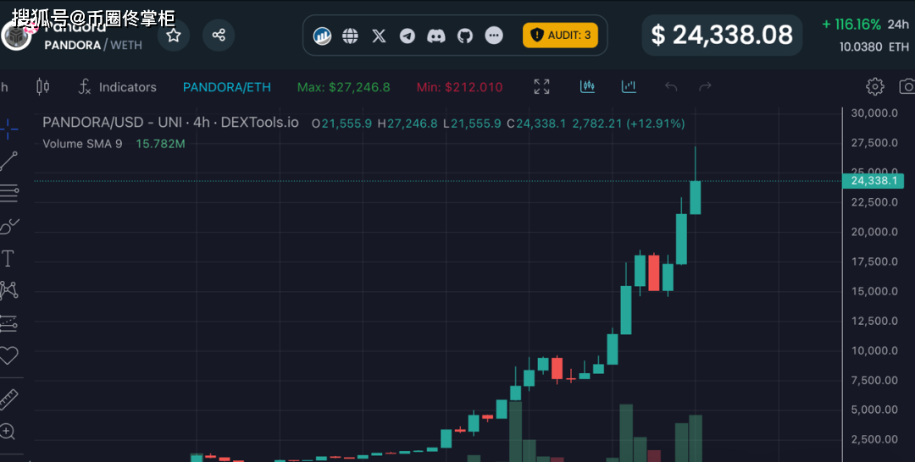Open the Indicators menu
The width and height of the screenshot is (915, 462).
click(x=117, y=87)
